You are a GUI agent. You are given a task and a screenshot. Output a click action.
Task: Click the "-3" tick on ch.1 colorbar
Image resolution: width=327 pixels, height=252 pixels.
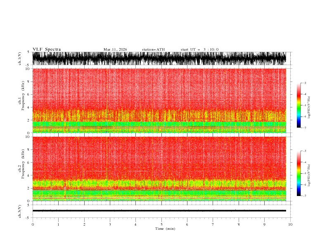pos(305,83)
